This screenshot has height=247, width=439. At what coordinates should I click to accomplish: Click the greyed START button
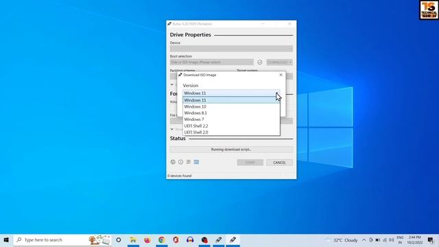(250, 163)
